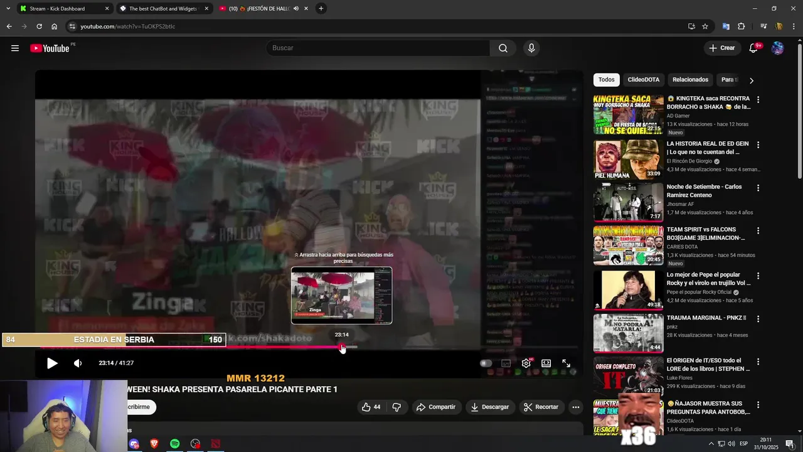Switch to The best ChatBot and Widgets tab
Viewport: 803px width, 452px height.
[163, 9]
